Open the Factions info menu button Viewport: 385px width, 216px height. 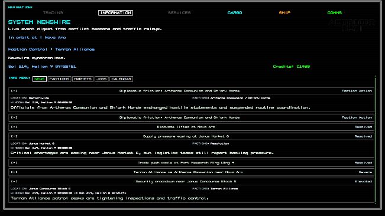point(59,79)
